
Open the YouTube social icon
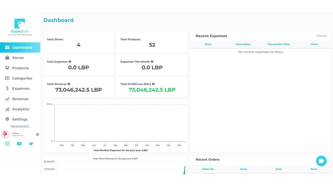tap(19, 144)
